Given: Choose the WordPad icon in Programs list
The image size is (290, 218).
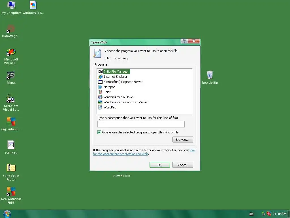Looking at the screenshot, I should click(x=100, y=107).
